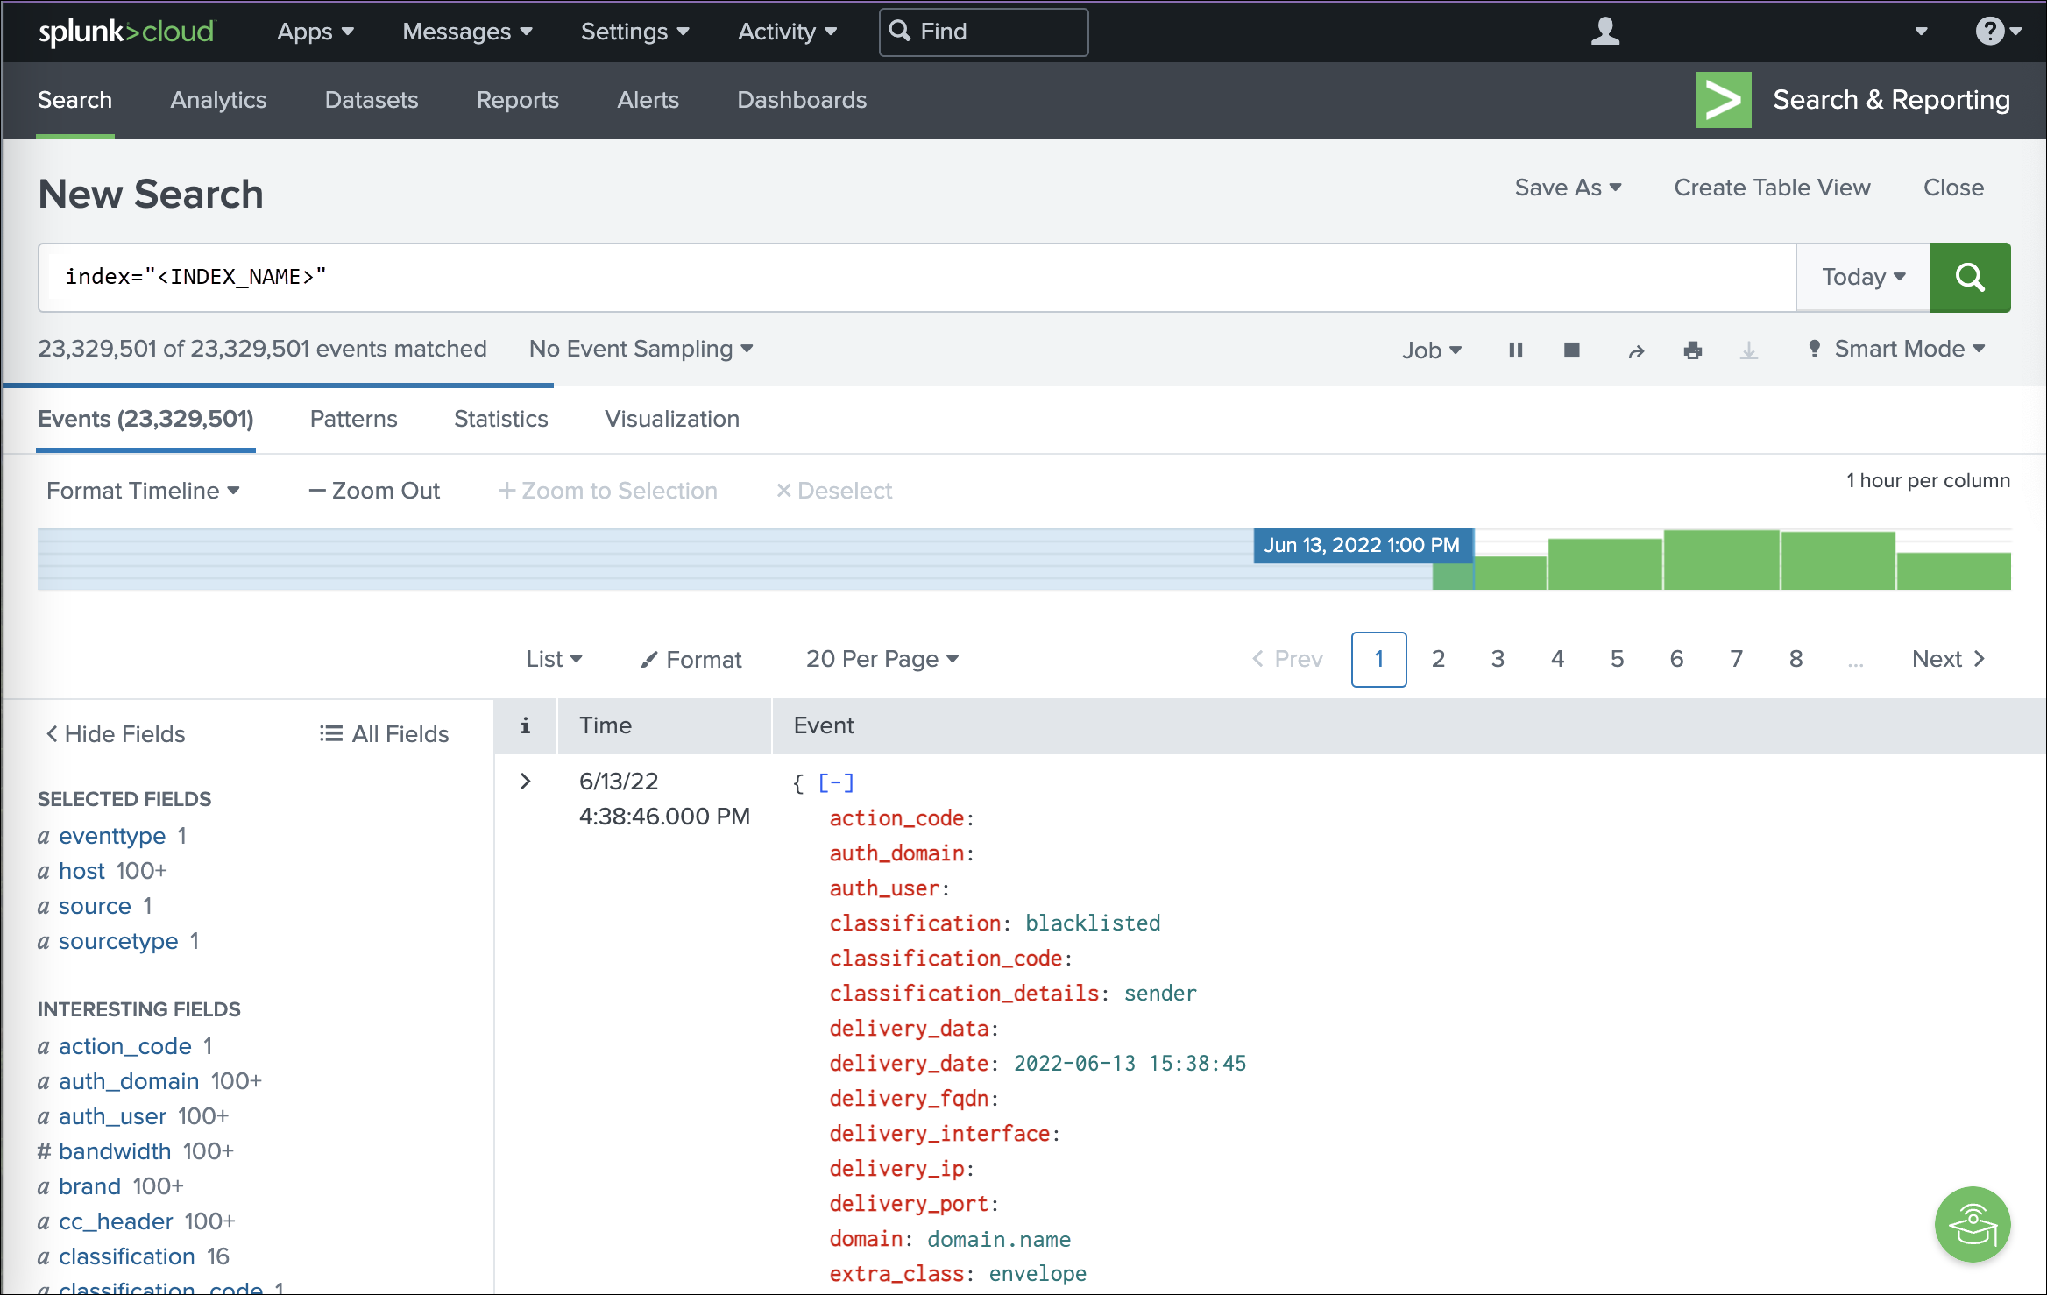Collapse the JSON event with [-]

point(835,782)
